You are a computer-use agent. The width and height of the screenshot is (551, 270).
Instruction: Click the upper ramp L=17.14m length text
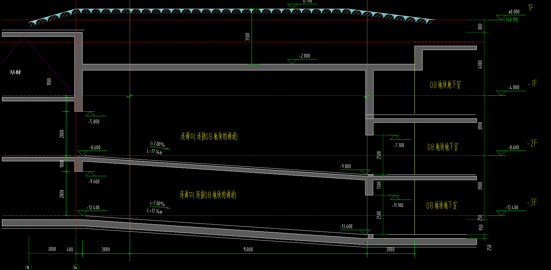click(154, 152)
